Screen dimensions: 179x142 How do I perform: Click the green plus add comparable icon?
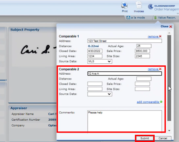coord(161,102)
